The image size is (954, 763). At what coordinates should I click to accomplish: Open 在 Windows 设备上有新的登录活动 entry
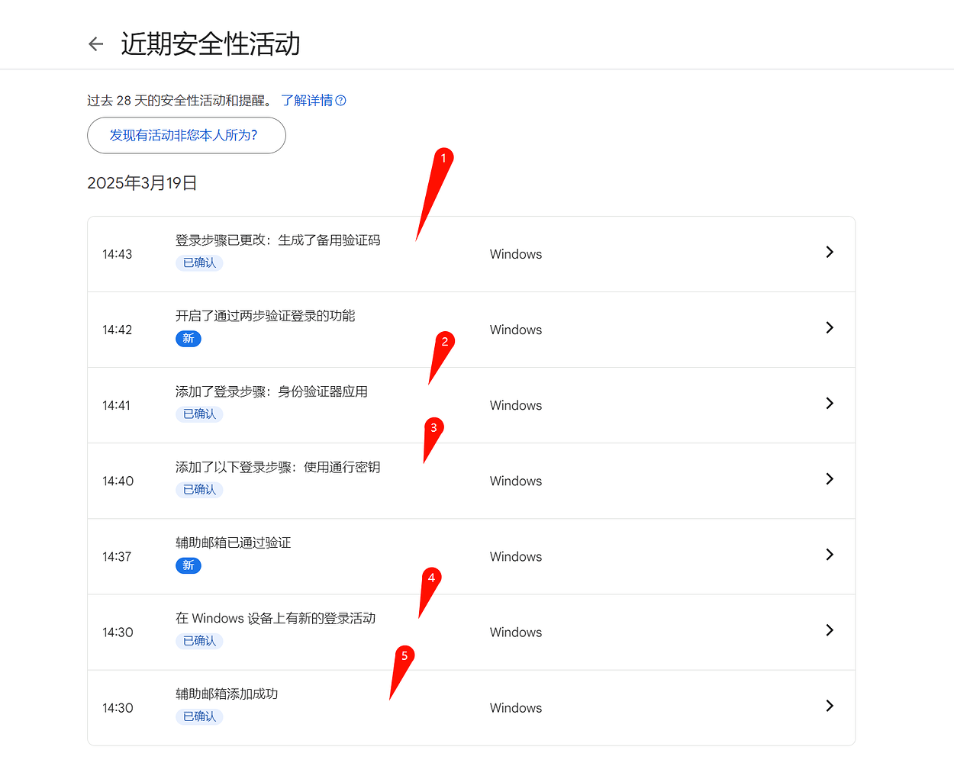click(276, 618)
